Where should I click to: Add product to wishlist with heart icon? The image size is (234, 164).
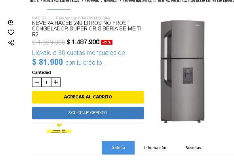click(11, 32)
